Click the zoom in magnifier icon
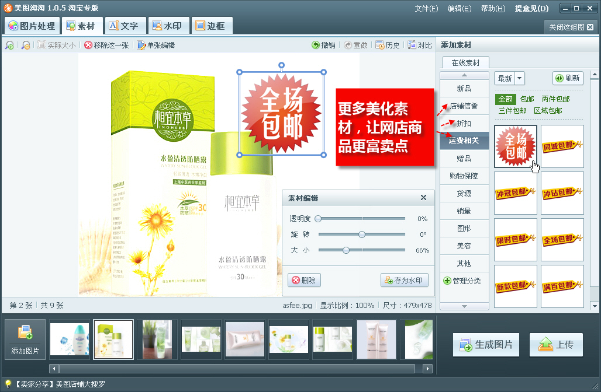 [x=9, y=45]
